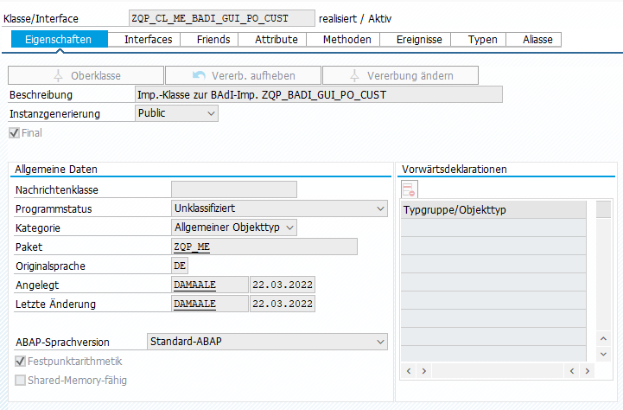Open the Instanzgenerierung dropdown
The width and height of the screenshot is (623, 410).
click(177, 113)
